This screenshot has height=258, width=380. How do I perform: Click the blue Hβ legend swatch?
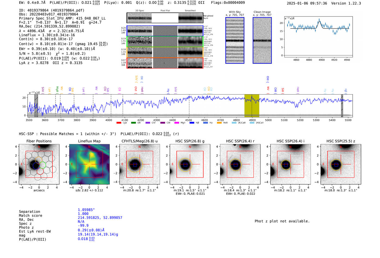(192, 123)
